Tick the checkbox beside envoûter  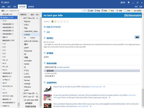[x=23, y=61]
